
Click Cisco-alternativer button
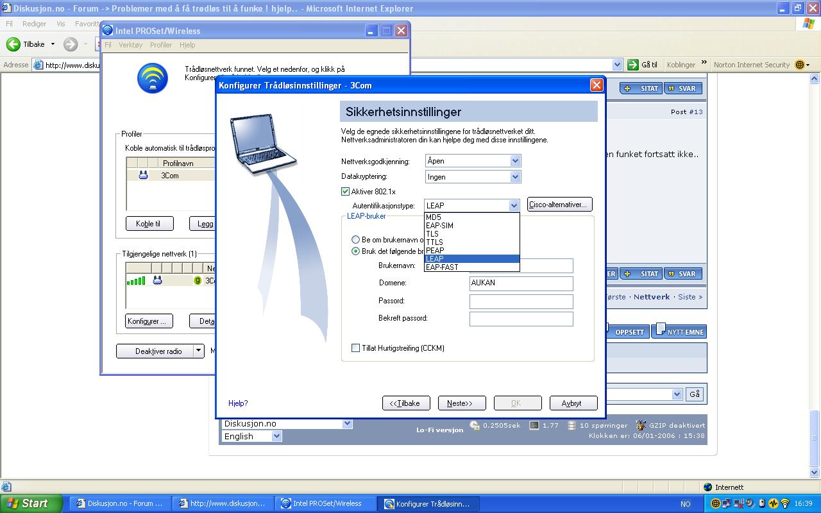[559, 205]
